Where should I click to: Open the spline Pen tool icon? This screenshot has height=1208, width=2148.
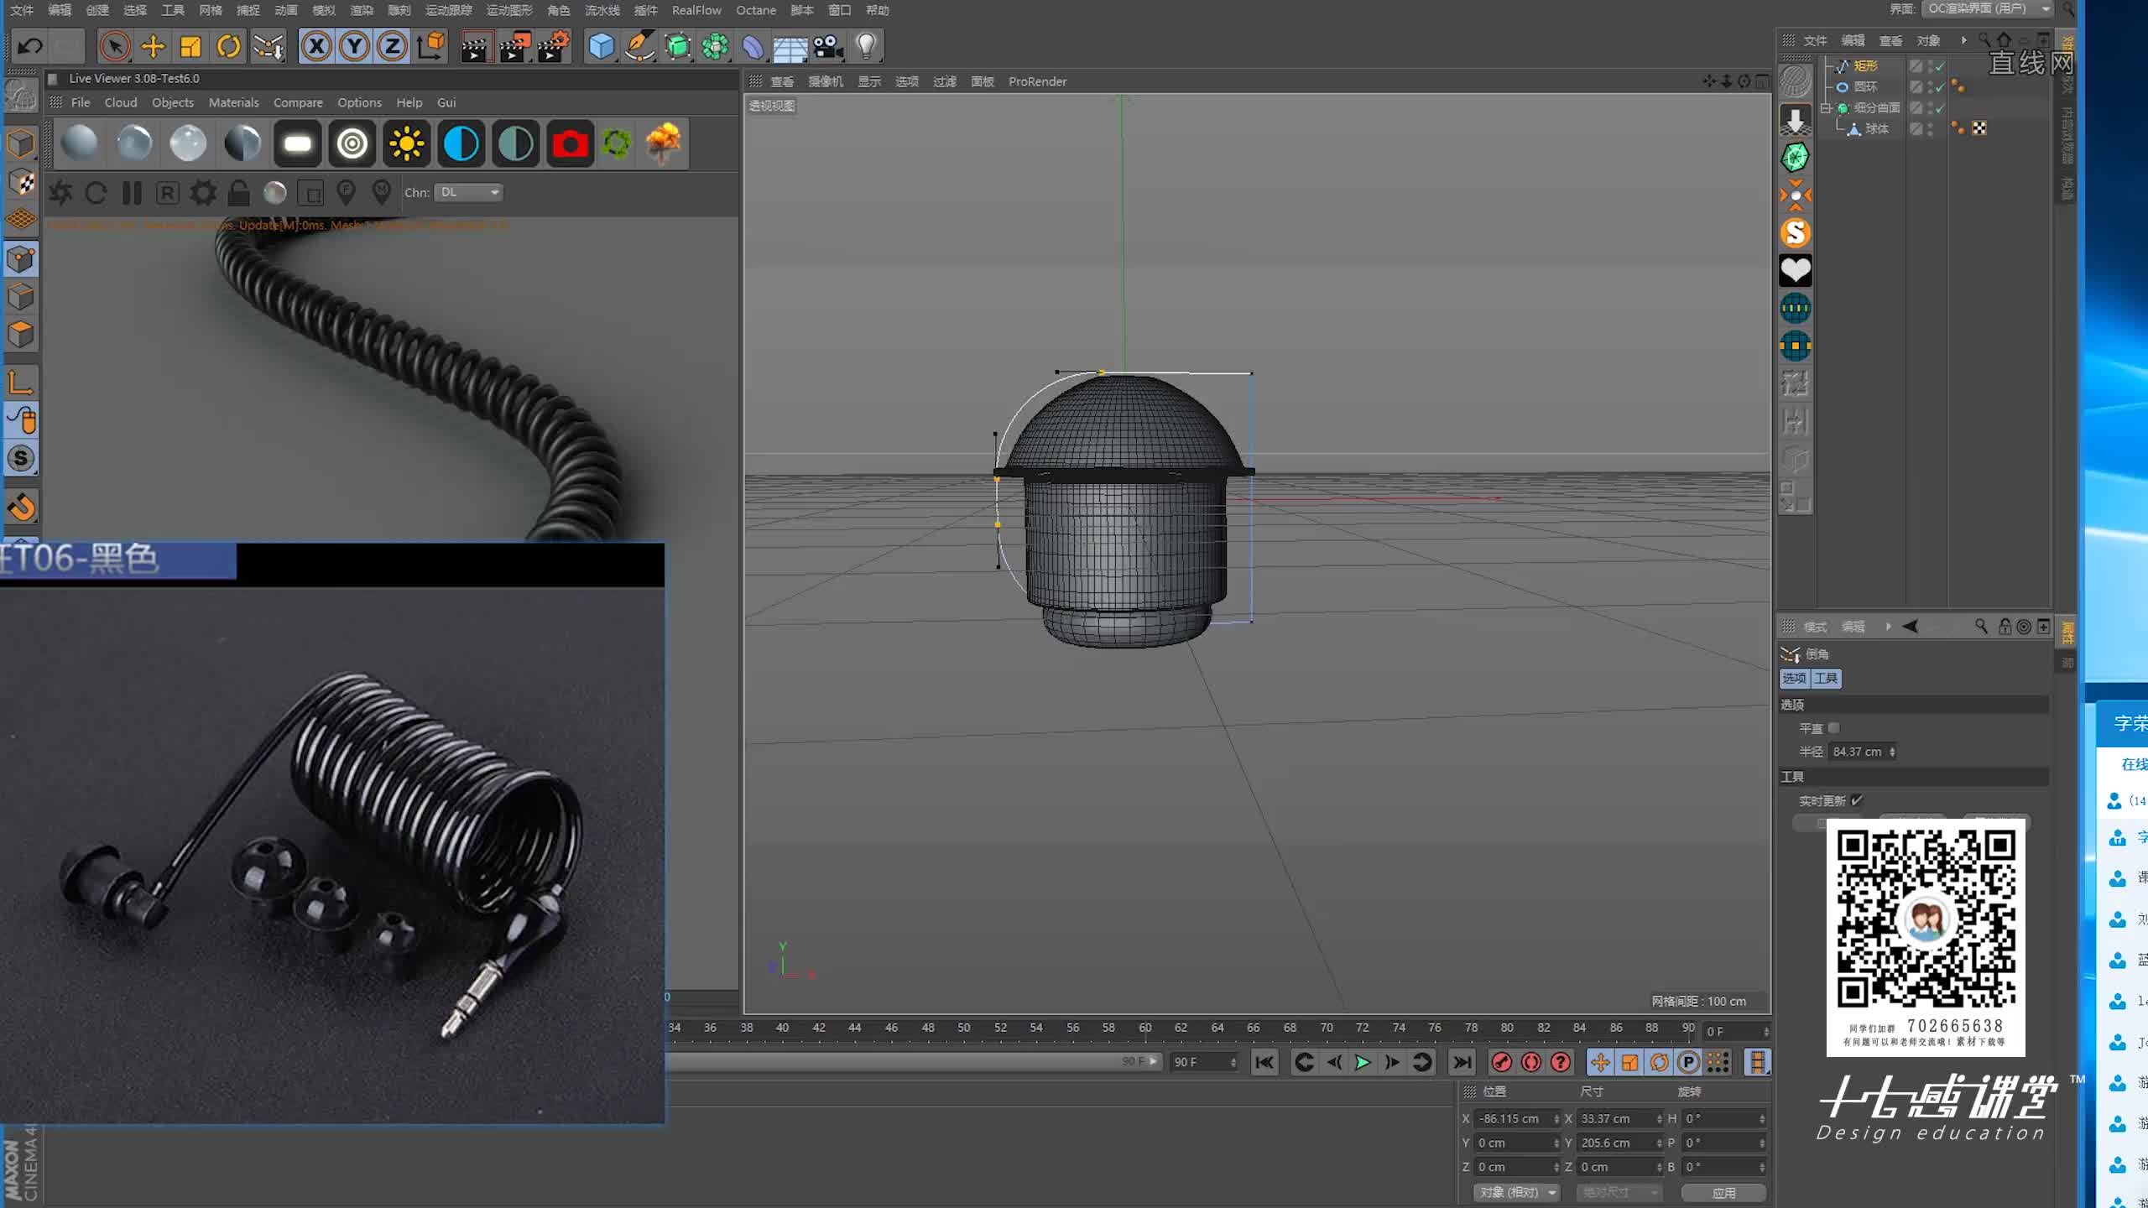[639, 46]
